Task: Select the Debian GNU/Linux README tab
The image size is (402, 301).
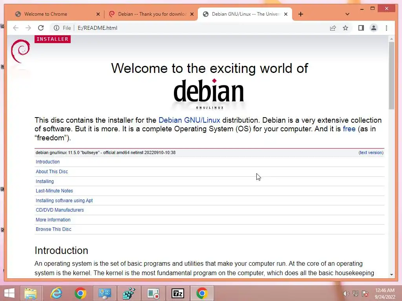Action: click(246, 14)
